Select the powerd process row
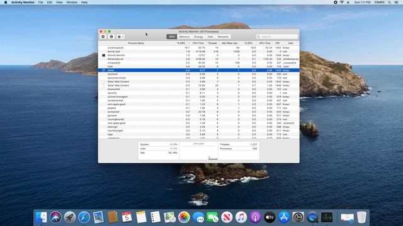Viewport: 403px width, 226px height. (x=199, y=108)
